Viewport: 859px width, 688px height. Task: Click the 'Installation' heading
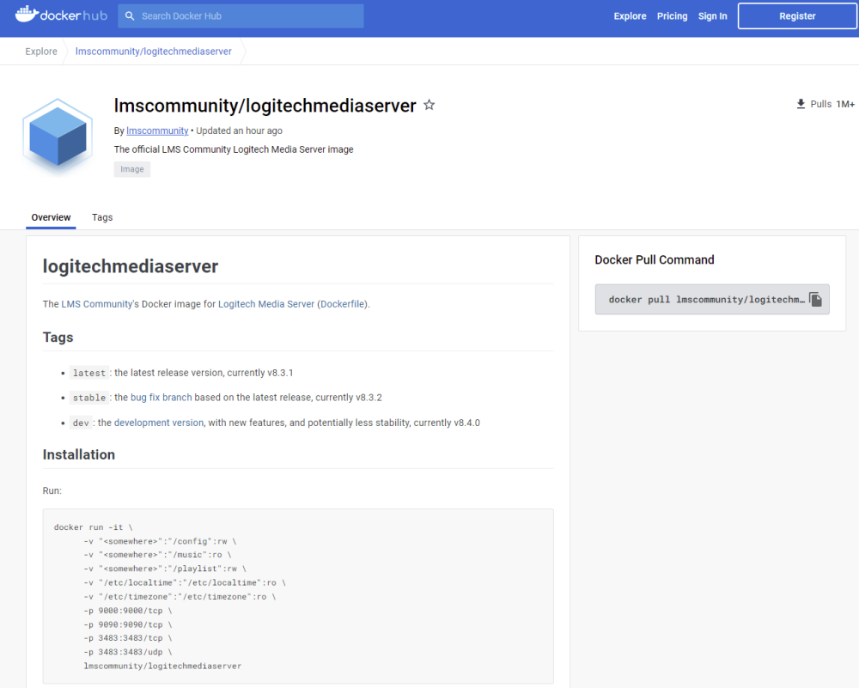pyautogui.click(x=79, y=454)
